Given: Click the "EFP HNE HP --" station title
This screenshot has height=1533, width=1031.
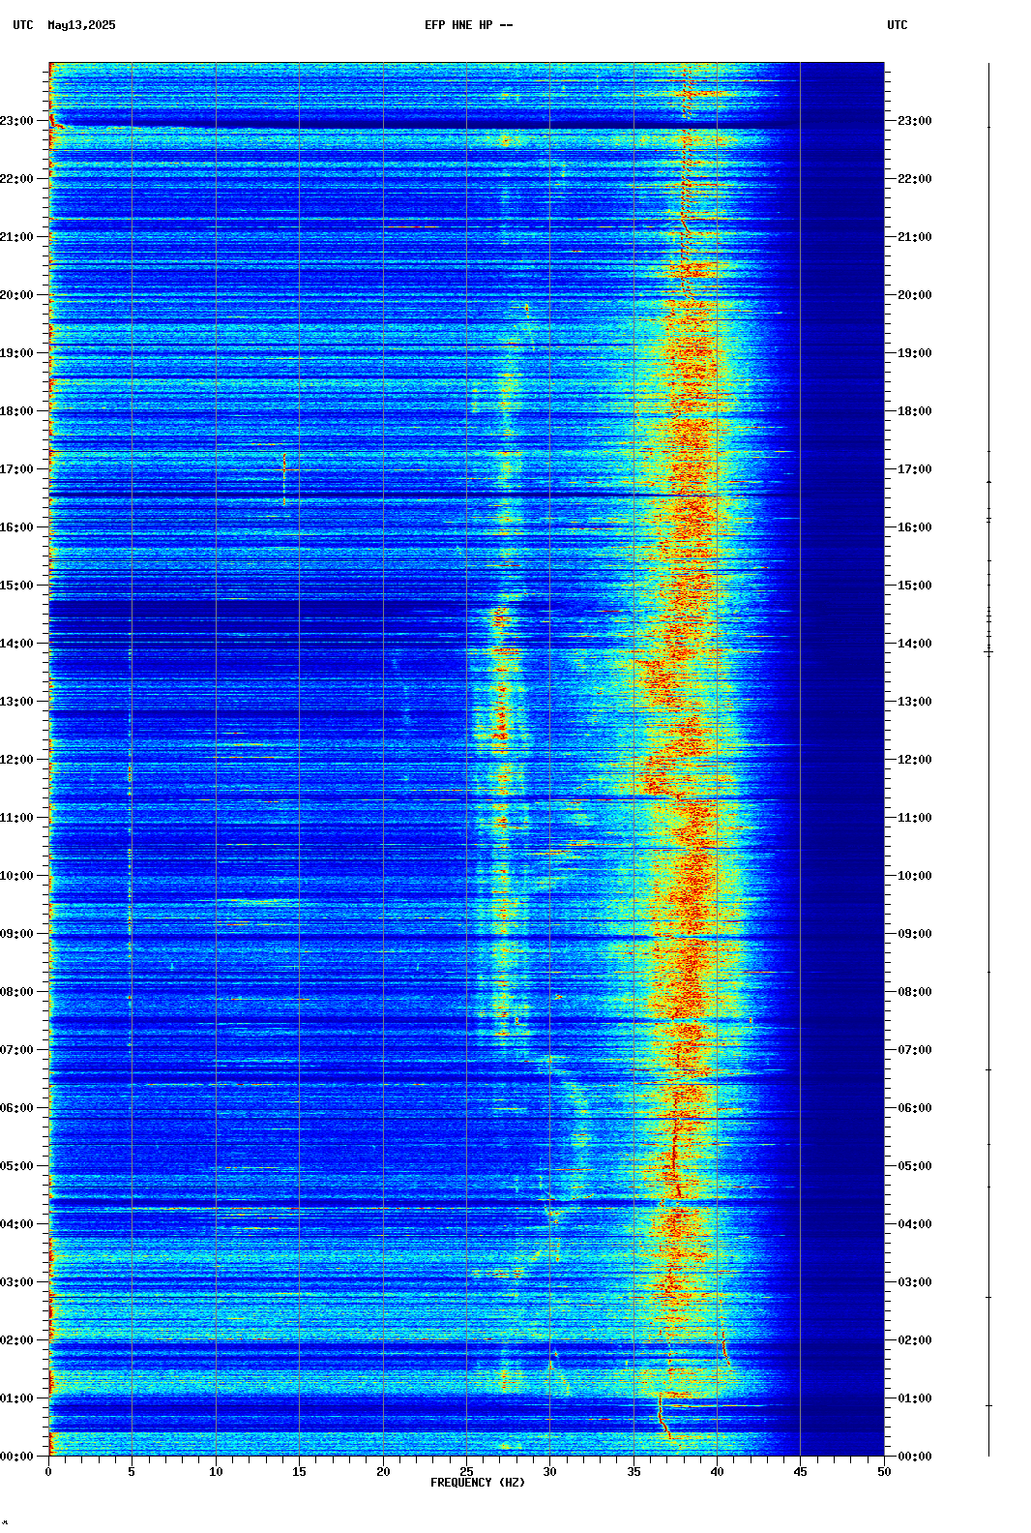Looking at the screenshot, I should 469,25.
